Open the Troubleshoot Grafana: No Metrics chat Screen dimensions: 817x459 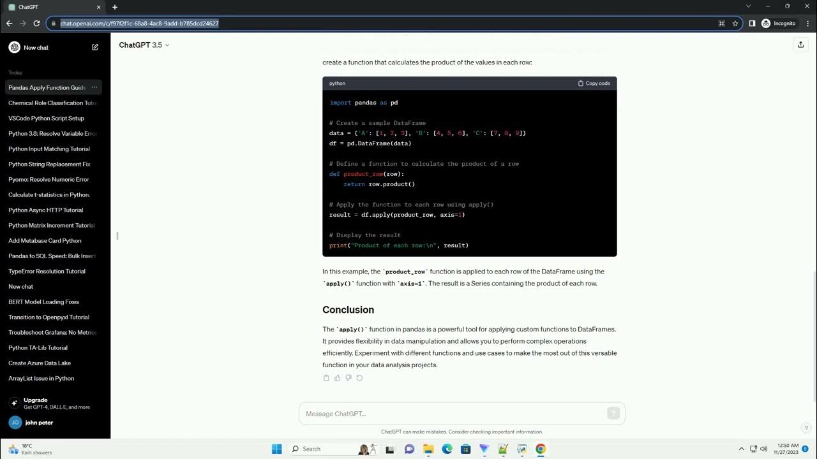53,332
